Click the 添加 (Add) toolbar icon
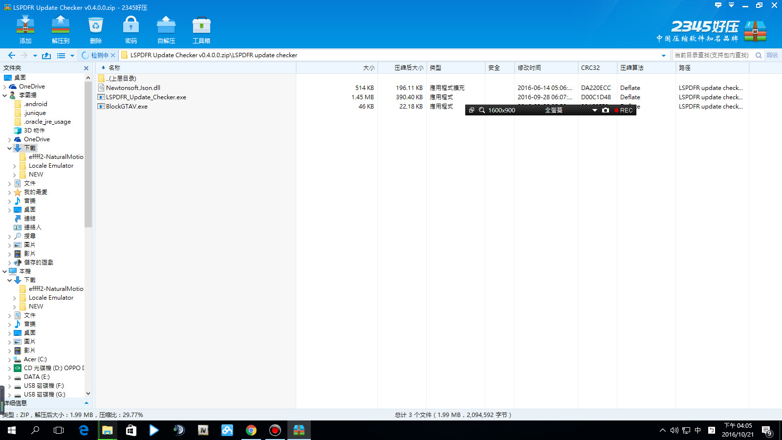 pyautogui.click(x=25, y=29)
